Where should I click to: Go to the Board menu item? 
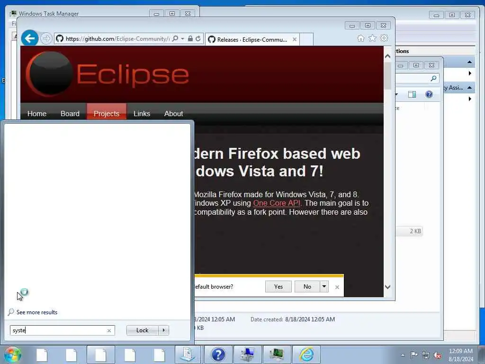click(x=70, y=114)
